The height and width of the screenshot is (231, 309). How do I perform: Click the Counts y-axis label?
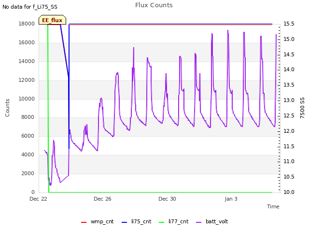point(7,108)
